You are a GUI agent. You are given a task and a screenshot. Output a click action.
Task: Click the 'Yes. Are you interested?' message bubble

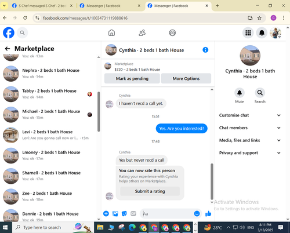pos(182,129)
